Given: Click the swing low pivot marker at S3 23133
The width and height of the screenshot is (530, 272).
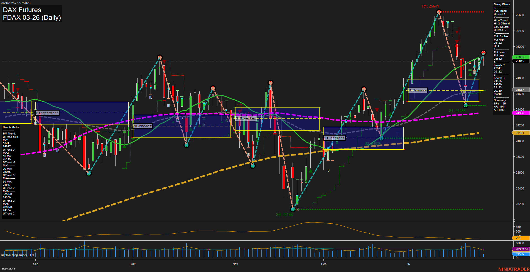Looking at the screenshot, I should point(293,209).
